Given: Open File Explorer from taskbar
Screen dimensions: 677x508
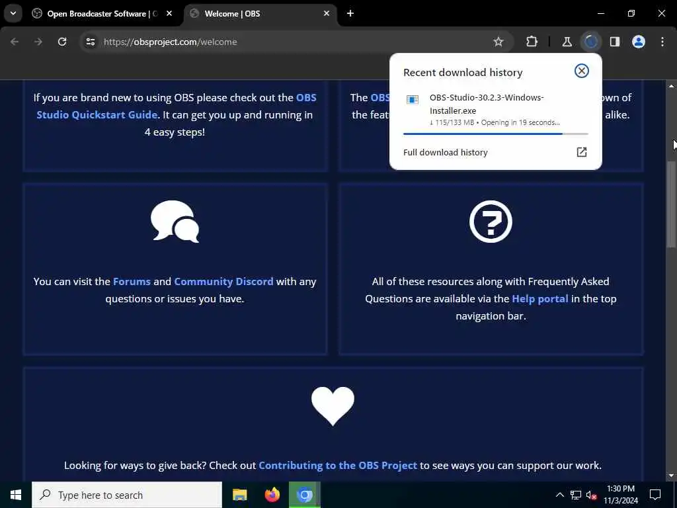Looking at the screenshot, I should tap(239, 495).
